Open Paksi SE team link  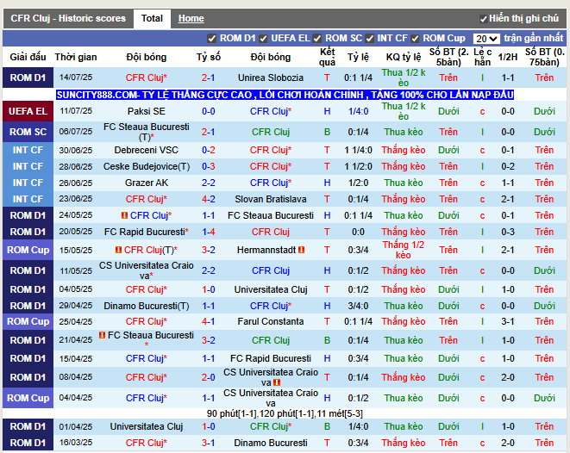pyautogui.click(x=146, y=111)
